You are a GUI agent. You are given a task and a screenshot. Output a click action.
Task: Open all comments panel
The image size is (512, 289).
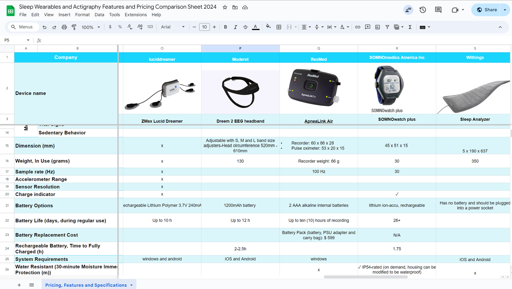[438, 10]
